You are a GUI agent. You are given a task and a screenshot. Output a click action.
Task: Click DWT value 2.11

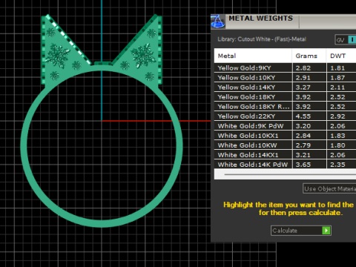pos(337,88)
